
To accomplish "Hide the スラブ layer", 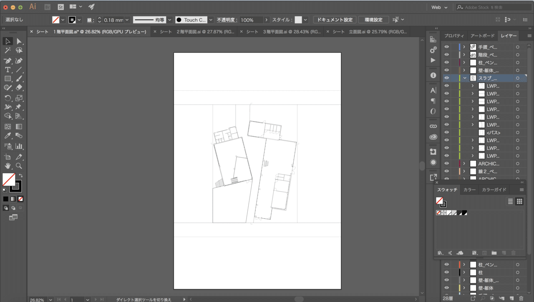I will coord(446,78).
